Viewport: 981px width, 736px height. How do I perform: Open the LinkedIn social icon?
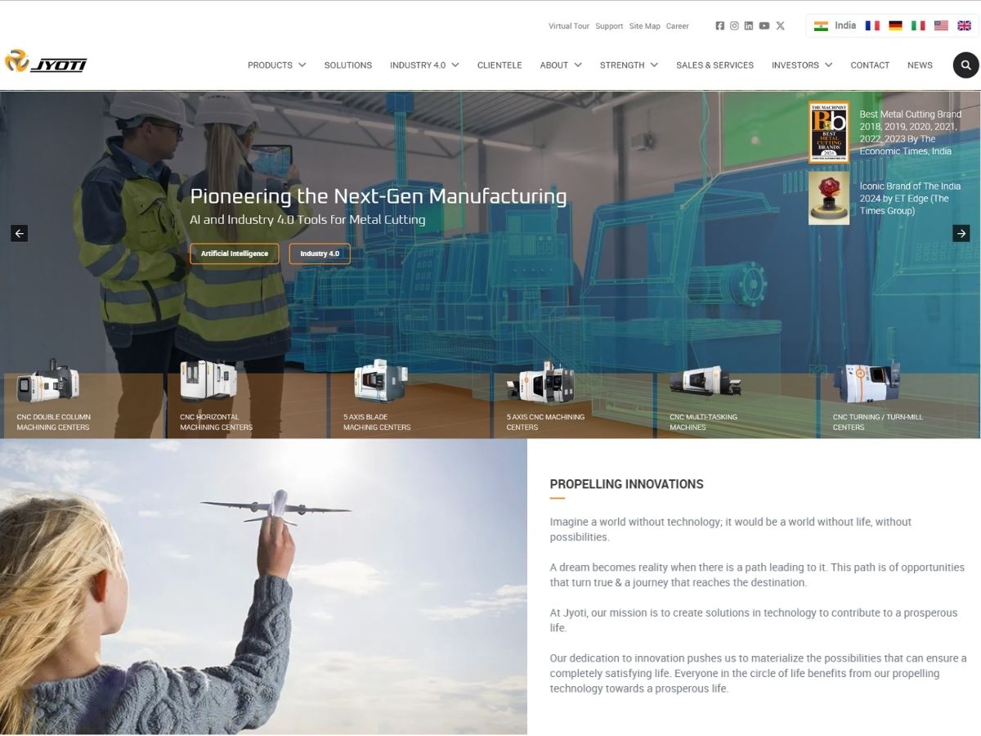(749, 26)
